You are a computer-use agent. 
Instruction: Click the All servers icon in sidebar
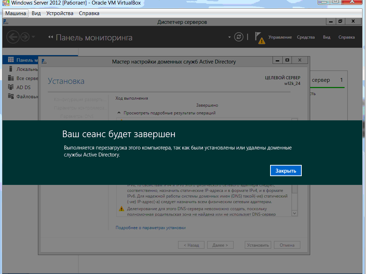11,78
